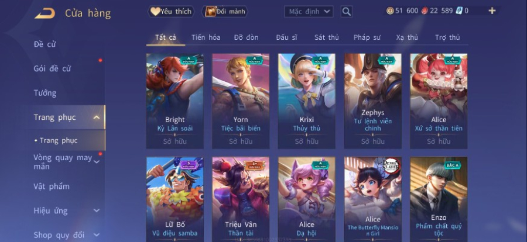Select the Enzo Phẩm chất quý tộc card
Screen dimensions: 527x242
click(x=439, y=199)
